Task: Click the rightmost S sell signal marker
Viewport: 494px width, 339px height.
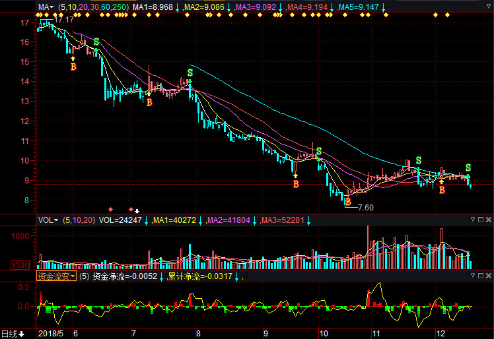Action: click(x=468, y=168)
